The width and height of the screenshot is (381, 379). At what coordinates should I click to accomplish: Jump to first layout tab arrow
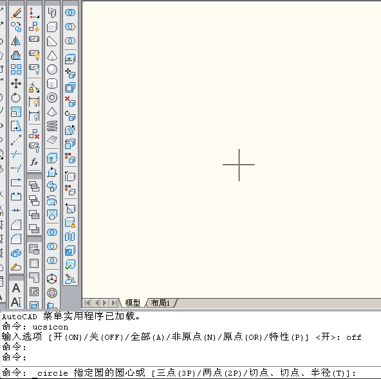[x=87, y=303]
